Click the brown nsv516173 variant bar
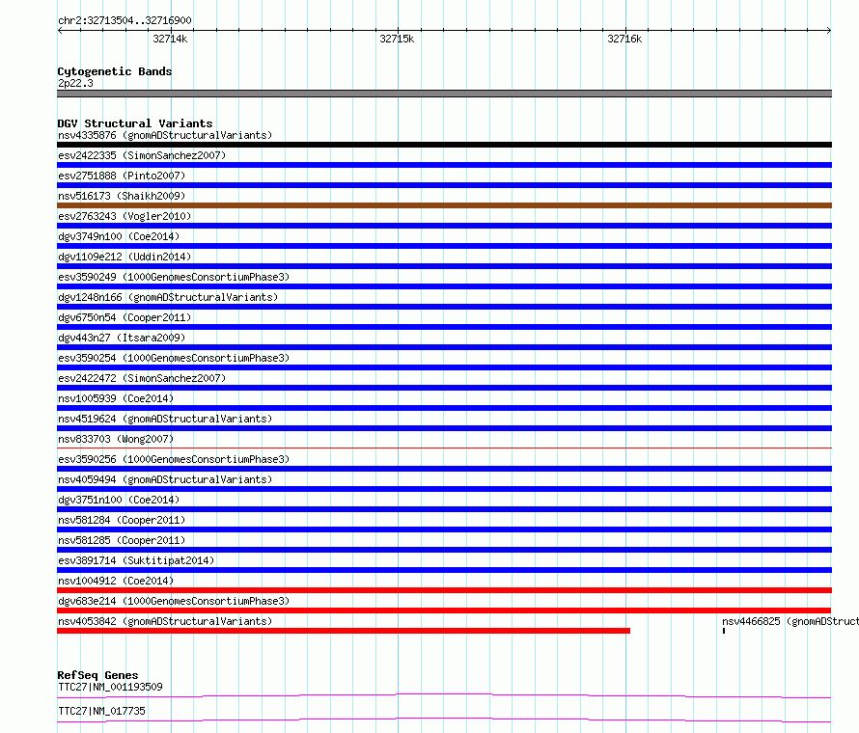This screenshot has width=859, height=733. 444,205
